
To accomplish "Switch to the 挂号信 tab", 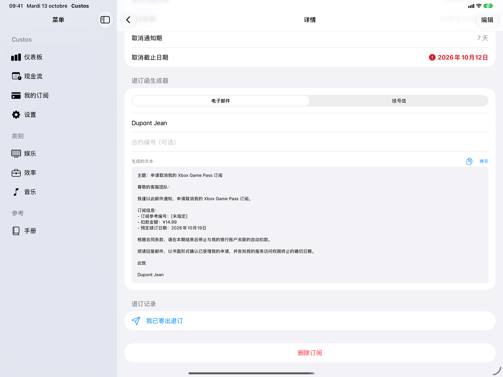I will (399, 101).
